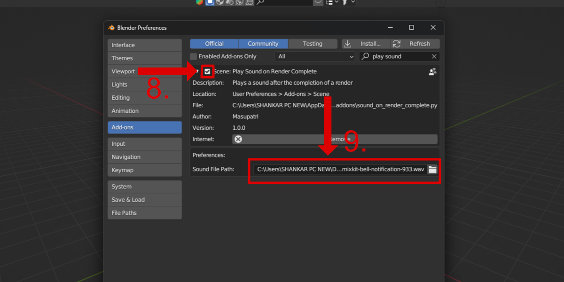Select the Testing add-ons filter
This screenshot has width=564, height=282.
[x=313, y=44]
